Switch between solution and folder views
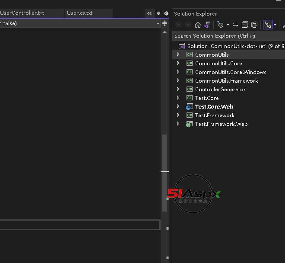The image size is (285, 263). click(207, 25)
